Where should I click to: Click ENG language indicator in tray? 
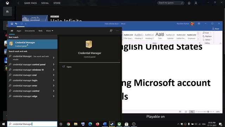click(204, 124)
